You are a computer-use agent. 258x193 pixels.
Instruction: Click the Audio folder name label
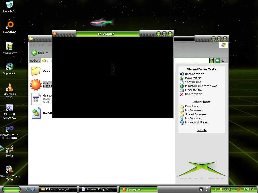click(x=47, y=71)
